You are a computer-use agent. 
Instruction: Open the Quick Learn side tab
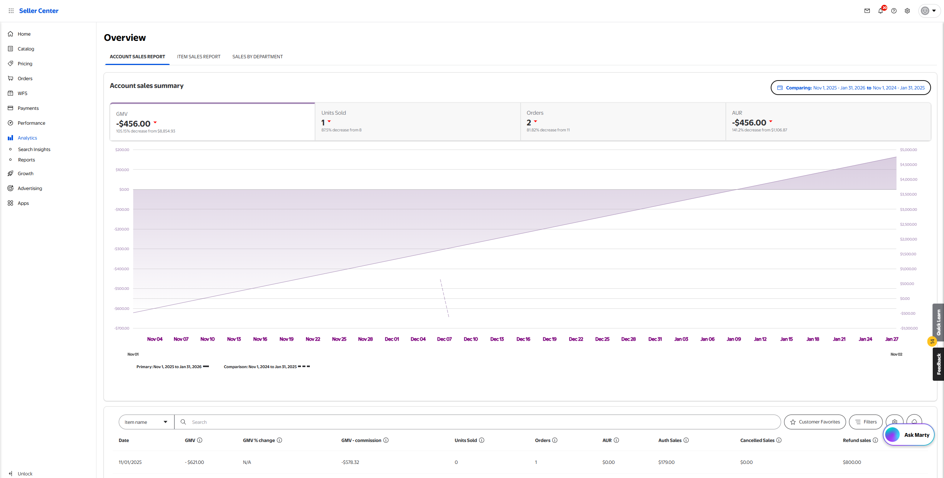click(938, 322)
